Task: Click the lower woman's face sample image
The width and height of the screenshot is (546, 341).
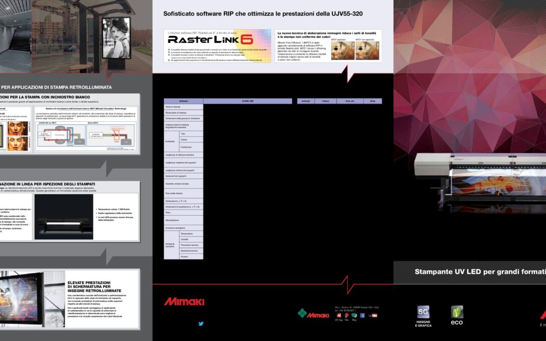Action: point(17,143)
